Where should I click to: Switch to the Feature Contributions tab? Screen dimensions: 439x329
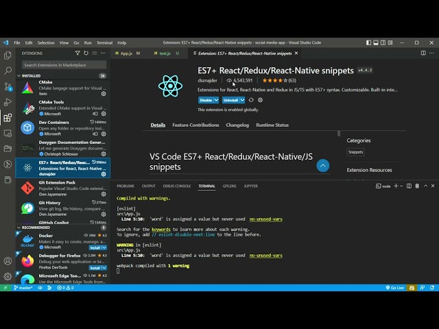coord(195,125)
